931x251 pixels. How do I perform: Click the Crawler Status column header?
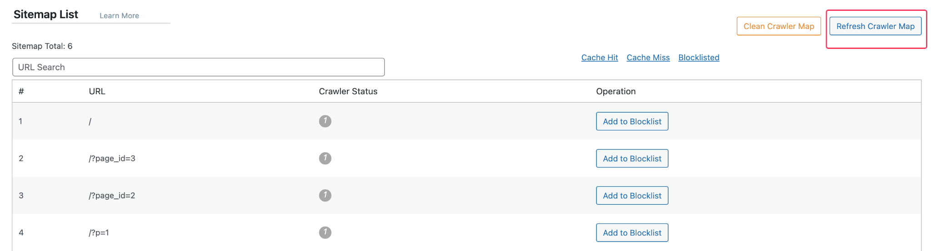coord(348,92)
